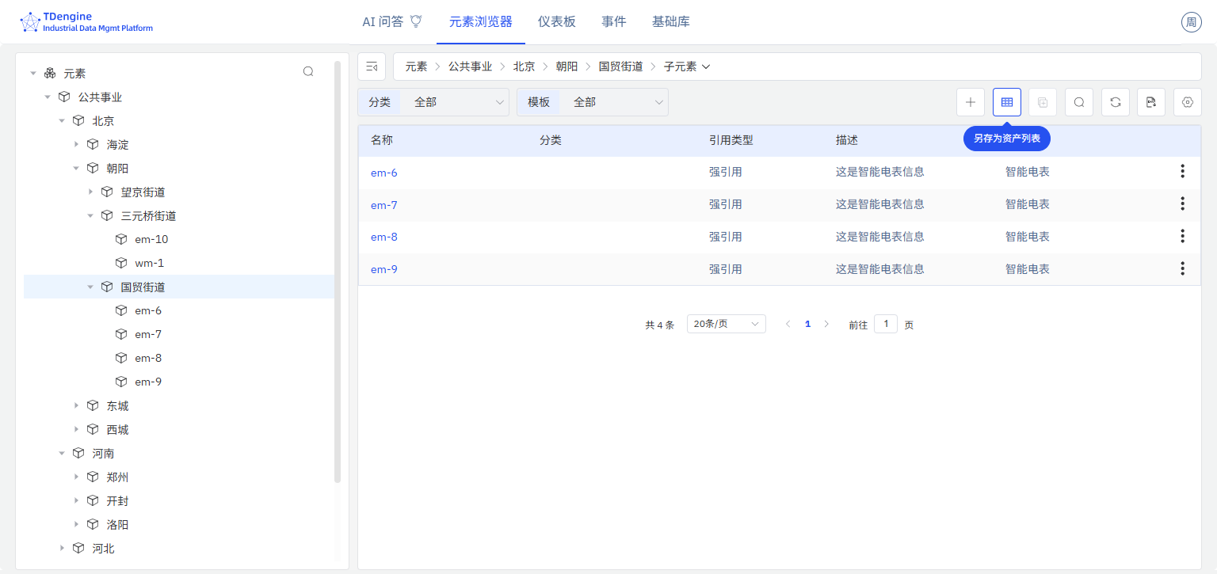Click the add element plus icon

pos(971,102)
